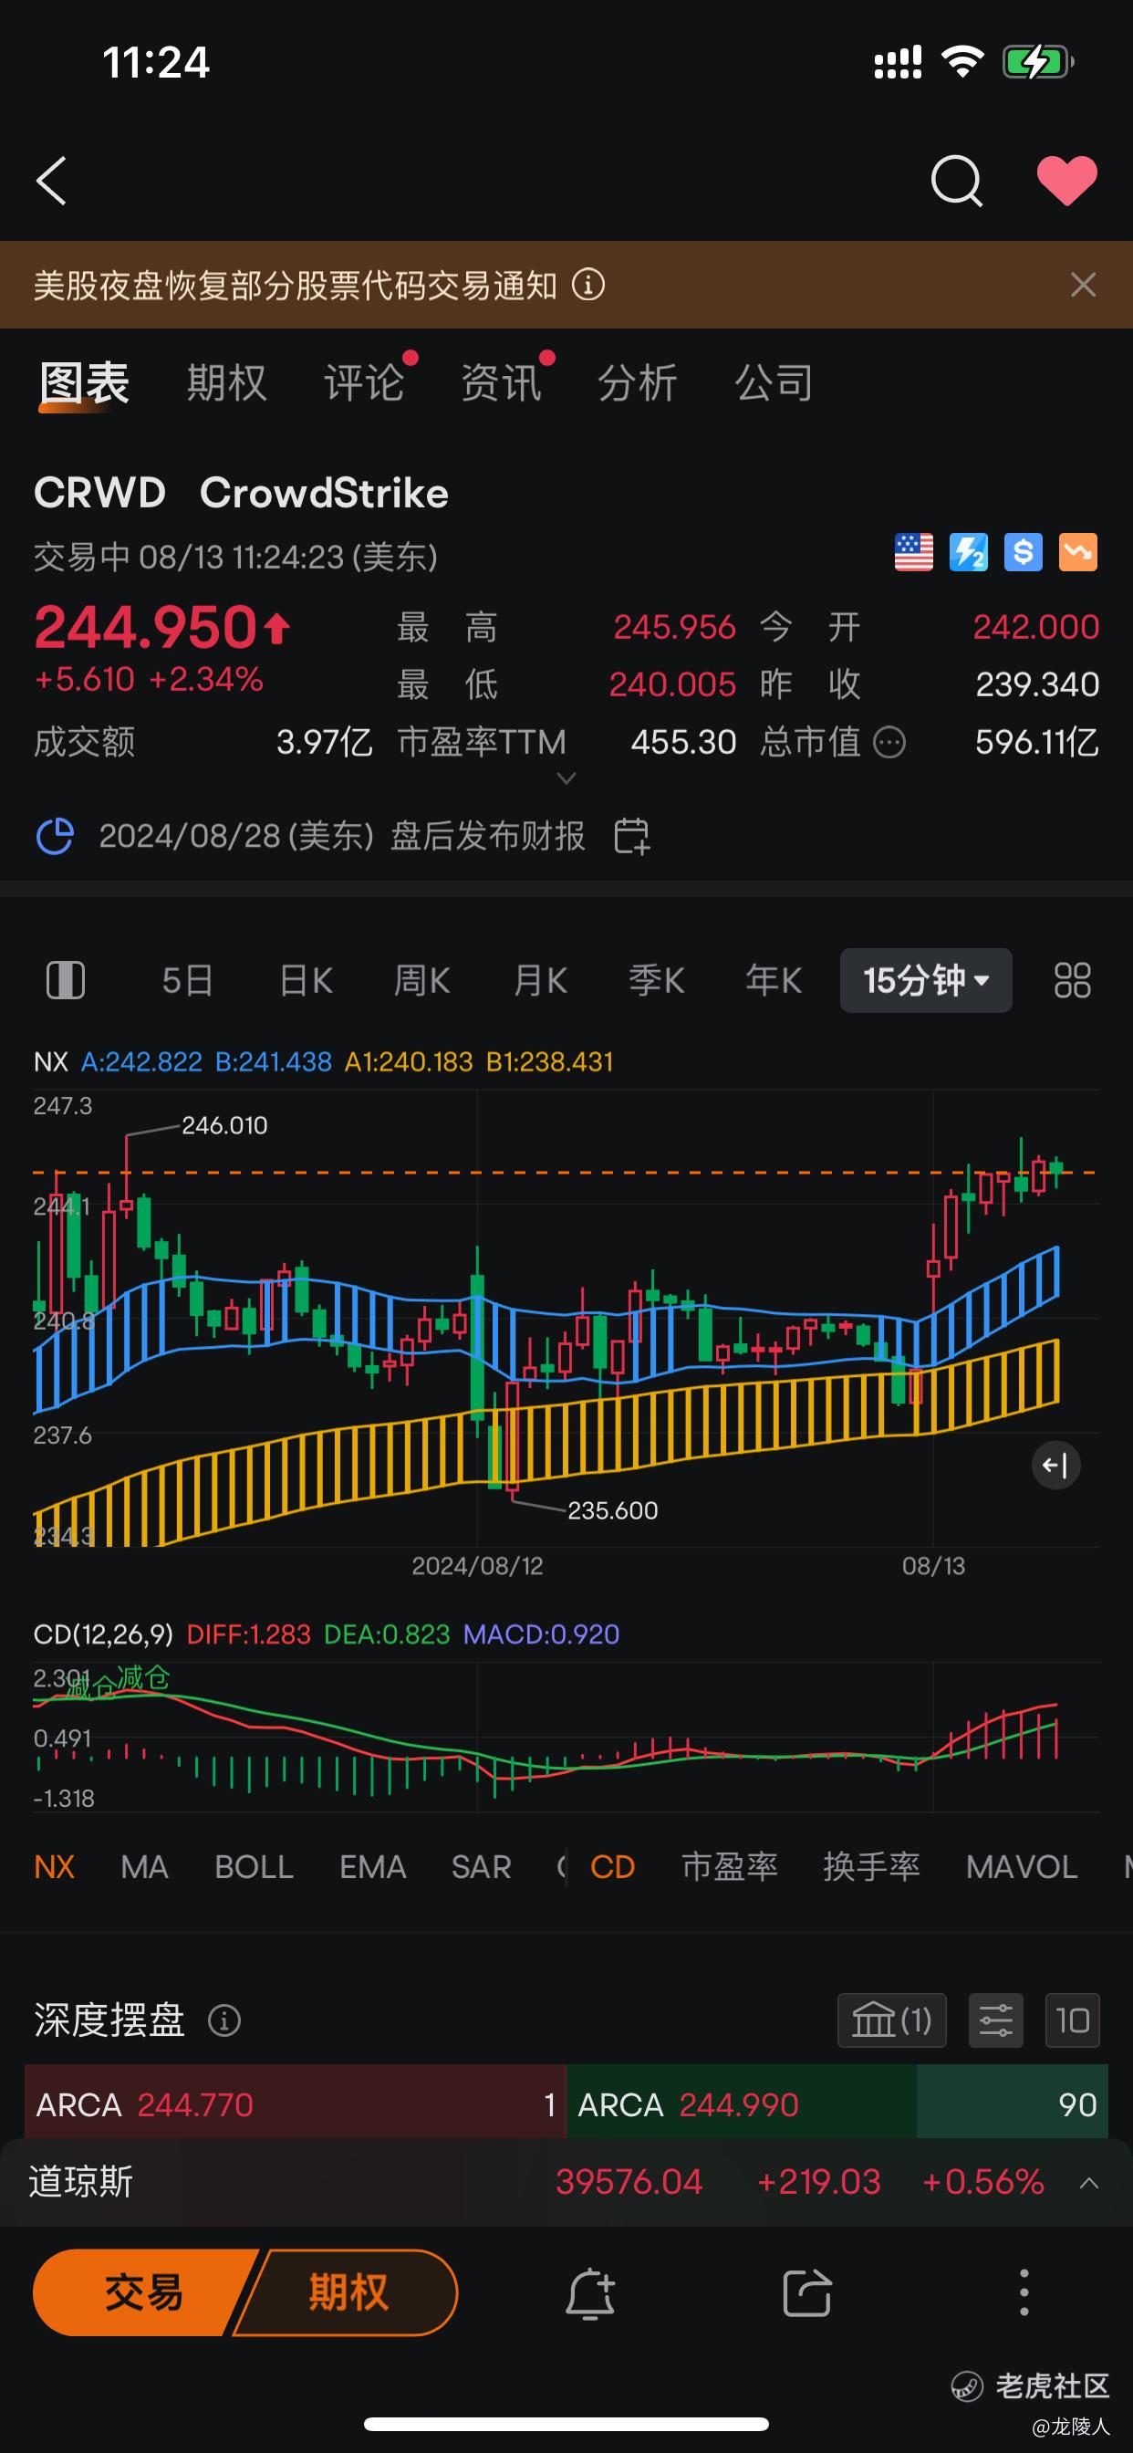Select the EMA main indicator
Screen dimensions: 1133x2453
coord(373,1866)
